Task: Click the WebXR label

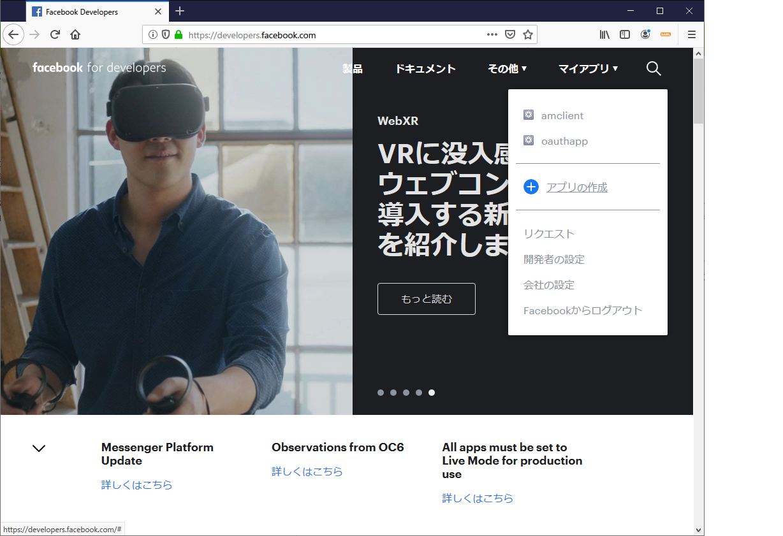Action: point(398,120)
